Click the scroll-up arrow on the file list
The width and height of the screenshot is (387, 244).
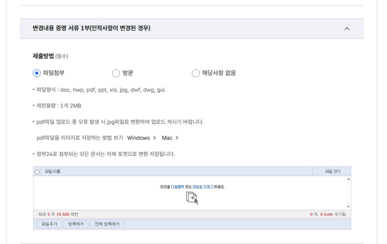(348, 178)
